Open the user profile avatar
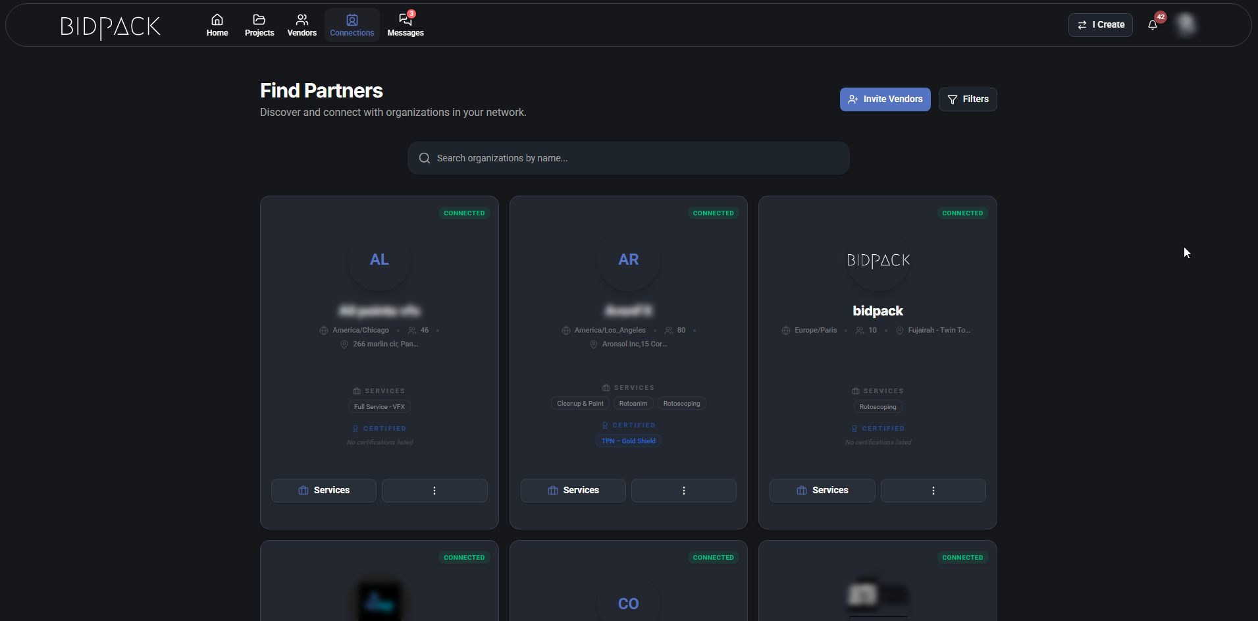The image size is (1258, 621). [x=1186, y=24]
